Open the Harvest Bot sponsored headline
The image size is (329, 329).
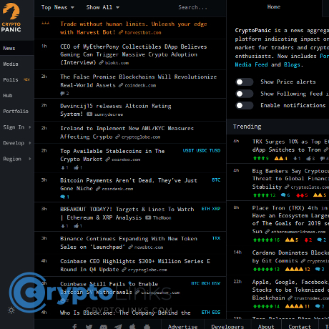(x=134, y=28)
